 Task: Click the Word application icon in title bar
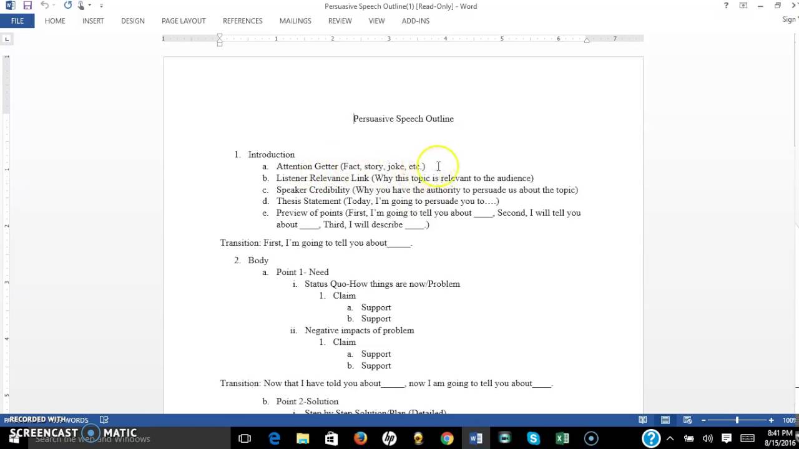coord(11,6)
